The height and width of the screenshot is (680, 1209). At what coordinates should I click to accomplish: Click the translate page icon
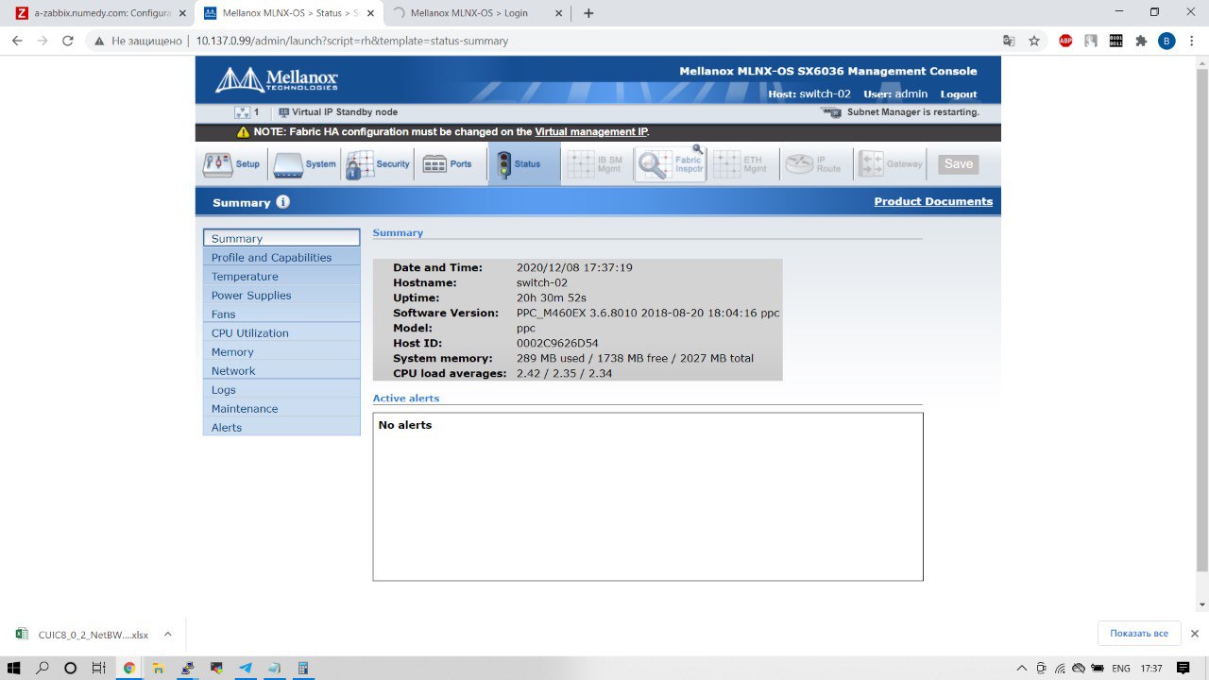1009,41
